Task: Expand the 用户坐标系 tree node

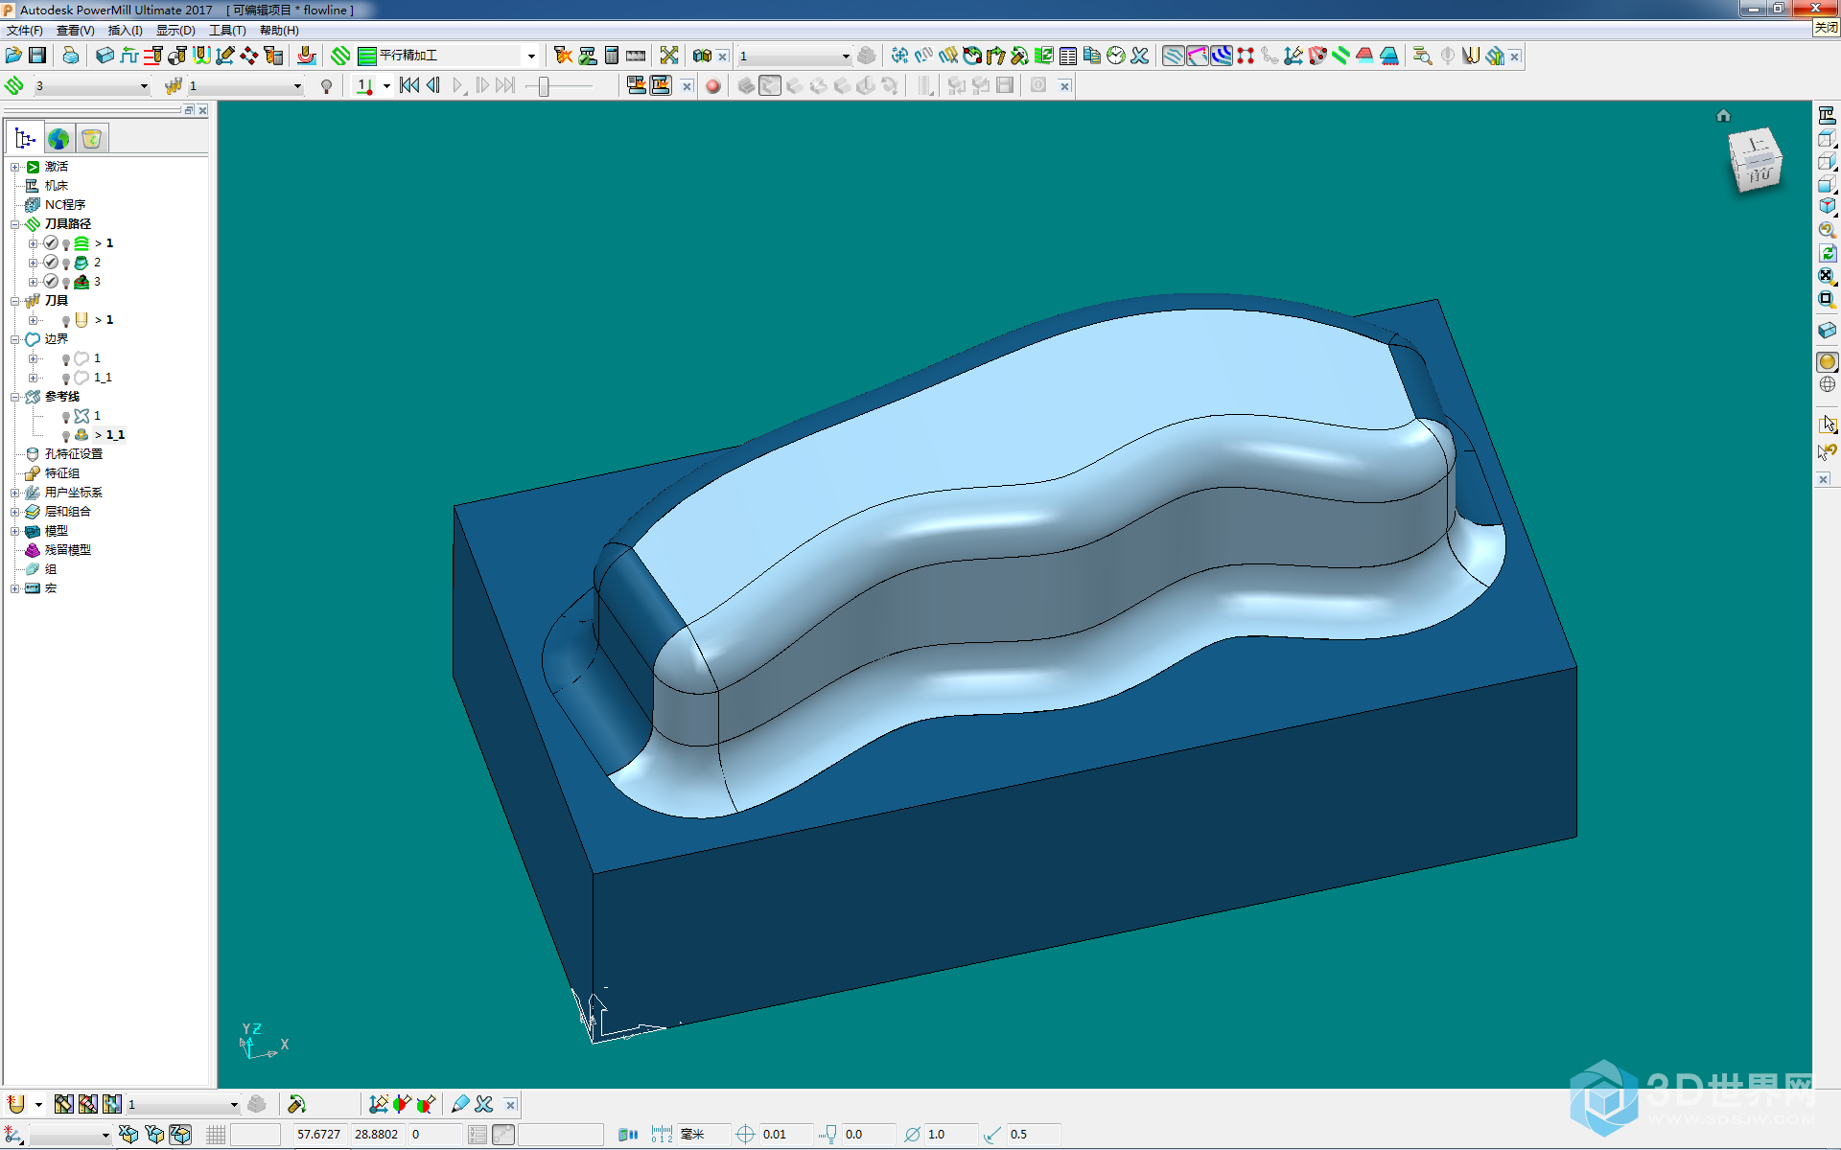Action: tap(14, 493)
